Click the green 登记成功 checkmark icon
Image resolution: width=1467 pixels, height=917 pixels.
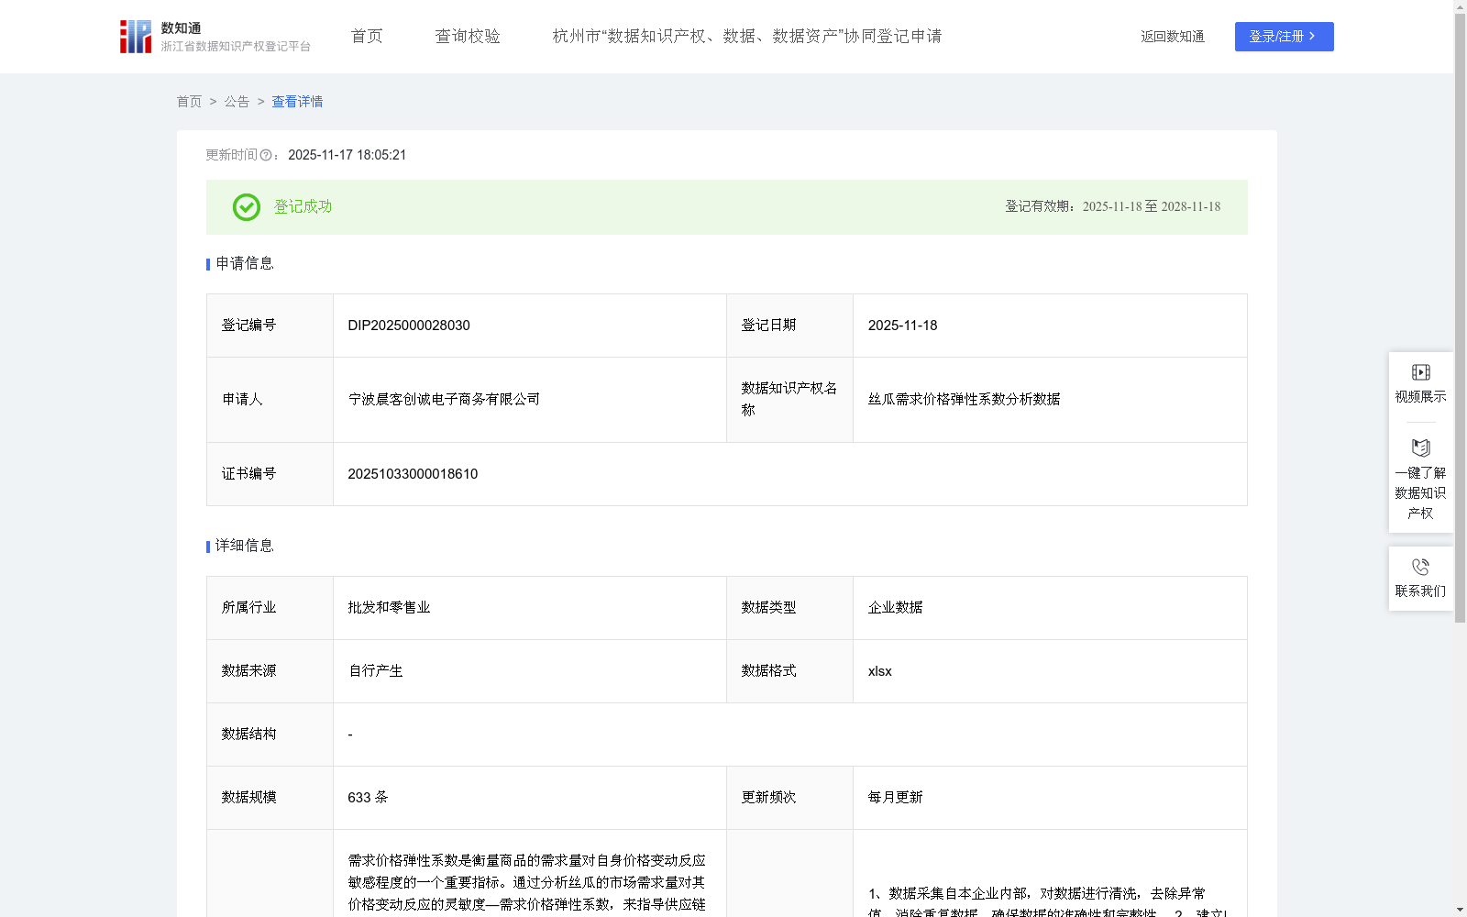click(246, 207)
